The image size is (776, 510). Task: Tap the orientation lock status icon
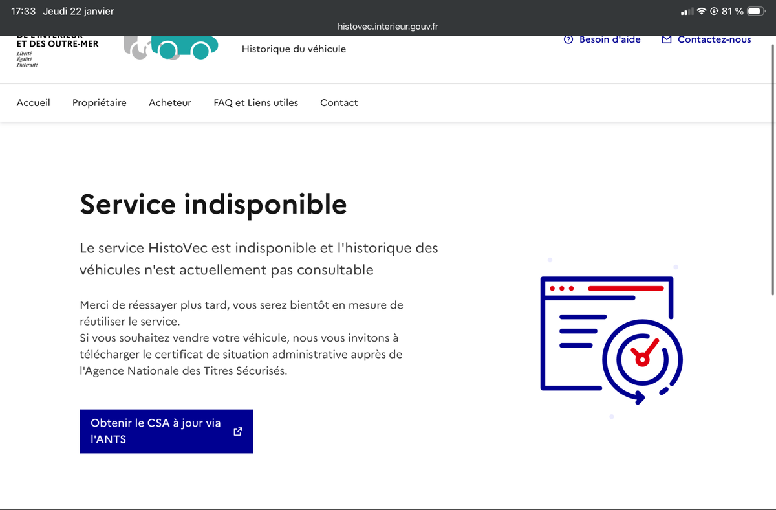715,12
